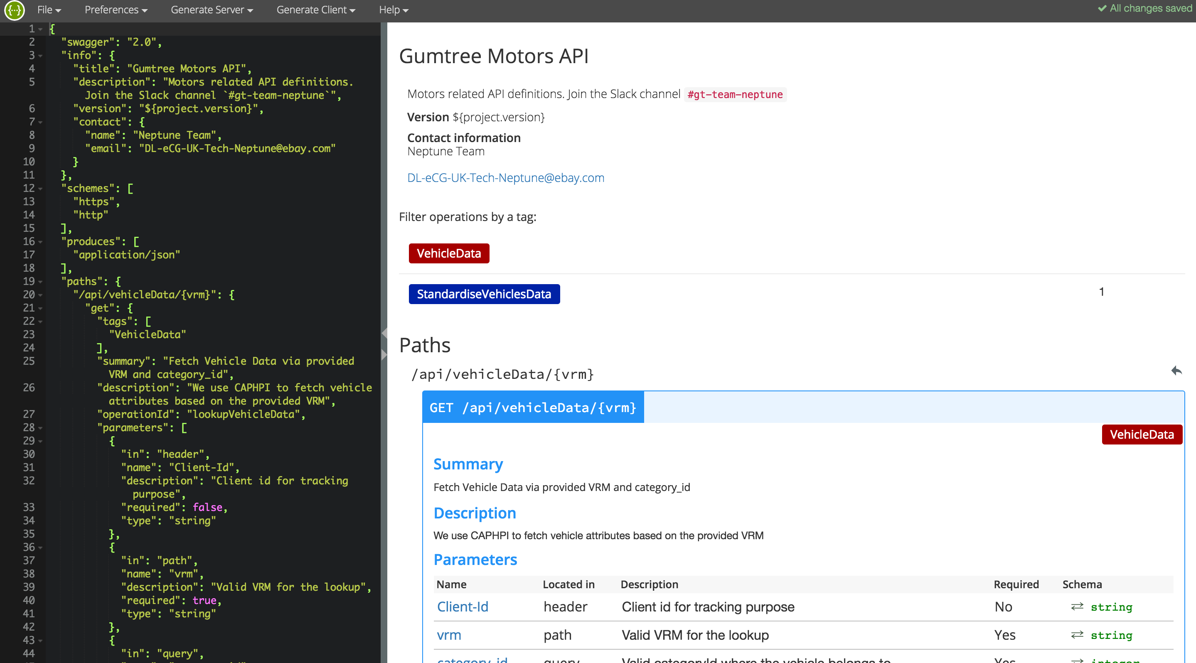Open the DL-eCG-UK-Tech-Neptune@ebay.com email link

(506, 178)
